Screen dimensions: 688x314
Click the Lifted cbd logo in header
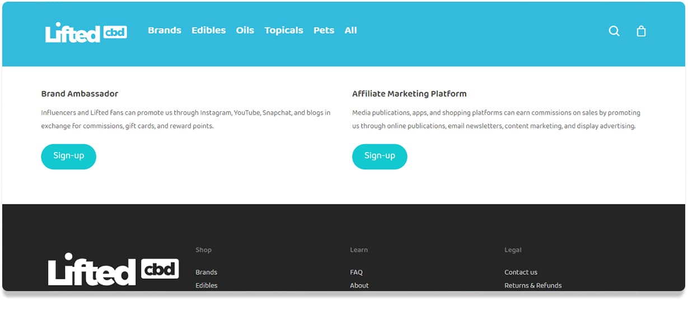(x=86, y=32)
